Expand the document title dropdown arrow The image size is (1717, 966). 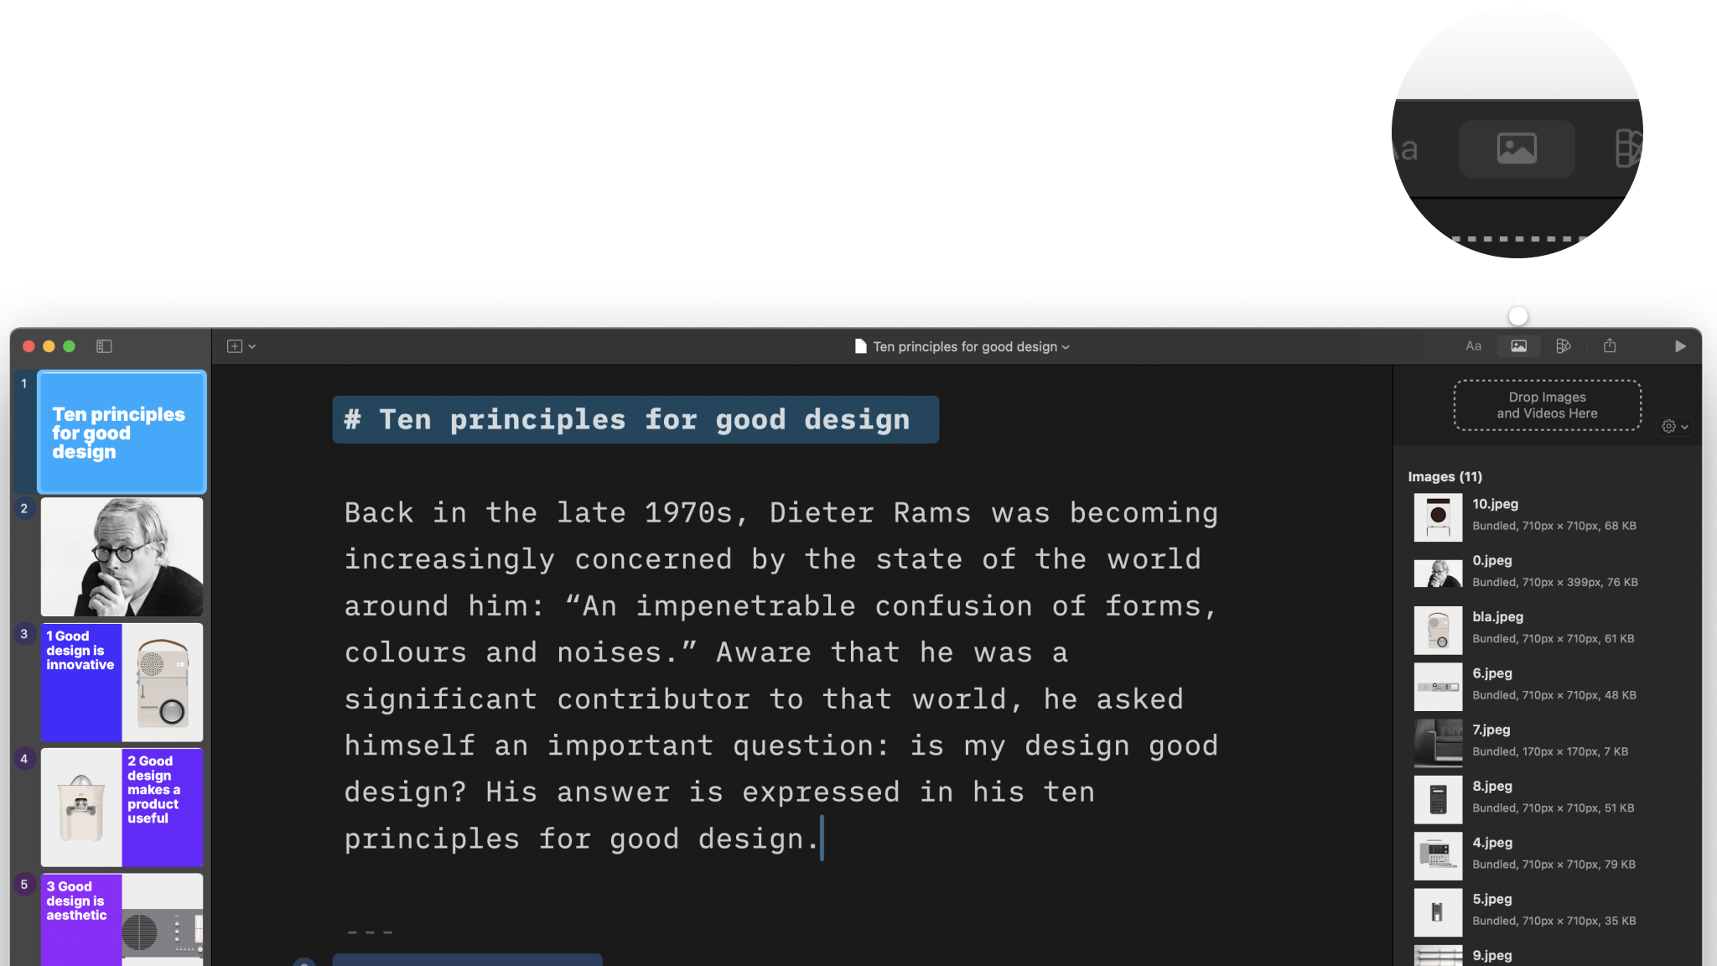(1066, 347)
